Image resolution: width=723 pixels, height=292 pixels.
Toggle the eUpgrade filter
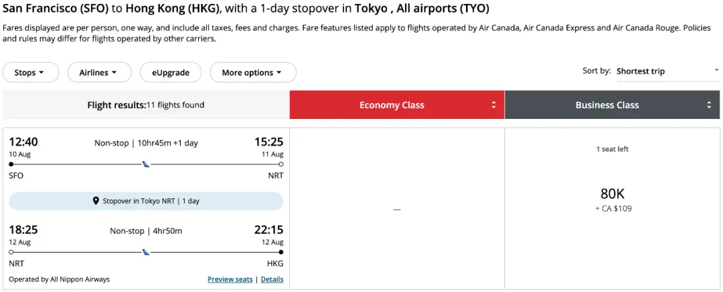(x=170, y=72)
